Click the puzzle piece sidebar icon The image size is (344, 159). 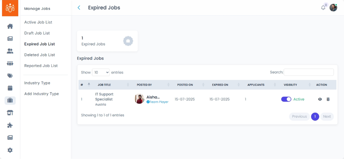point(10,125)
